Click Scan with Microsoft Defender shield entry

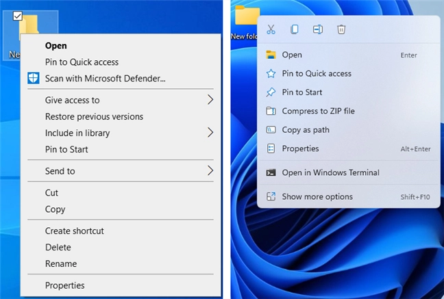coord(121,79)
